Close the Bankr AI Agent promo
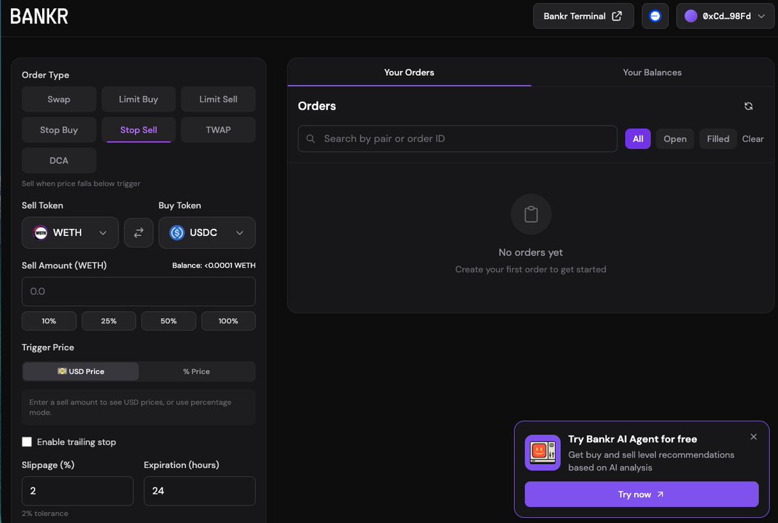Image resolution: width=778 pixels, height=523 pixels. pos(753,437)
